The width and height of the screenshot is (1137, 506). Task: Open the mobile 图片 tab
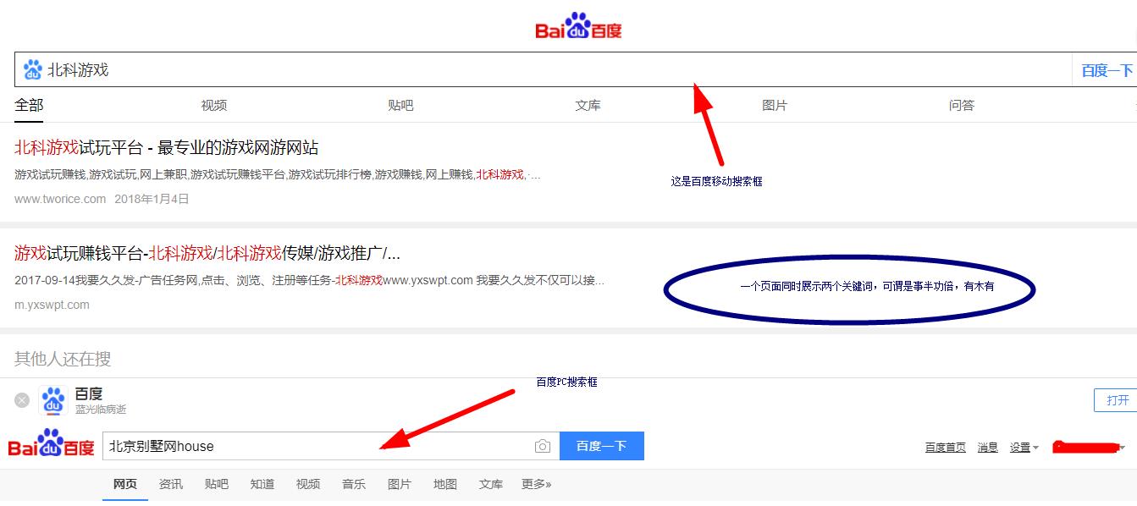(x=775, y=105)
